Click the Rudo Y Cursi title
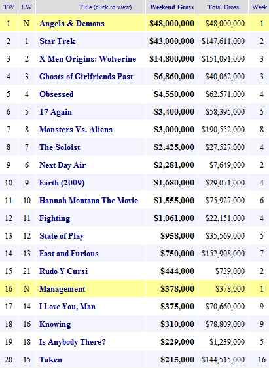269x369 pixels. click(x=63, y=271)
